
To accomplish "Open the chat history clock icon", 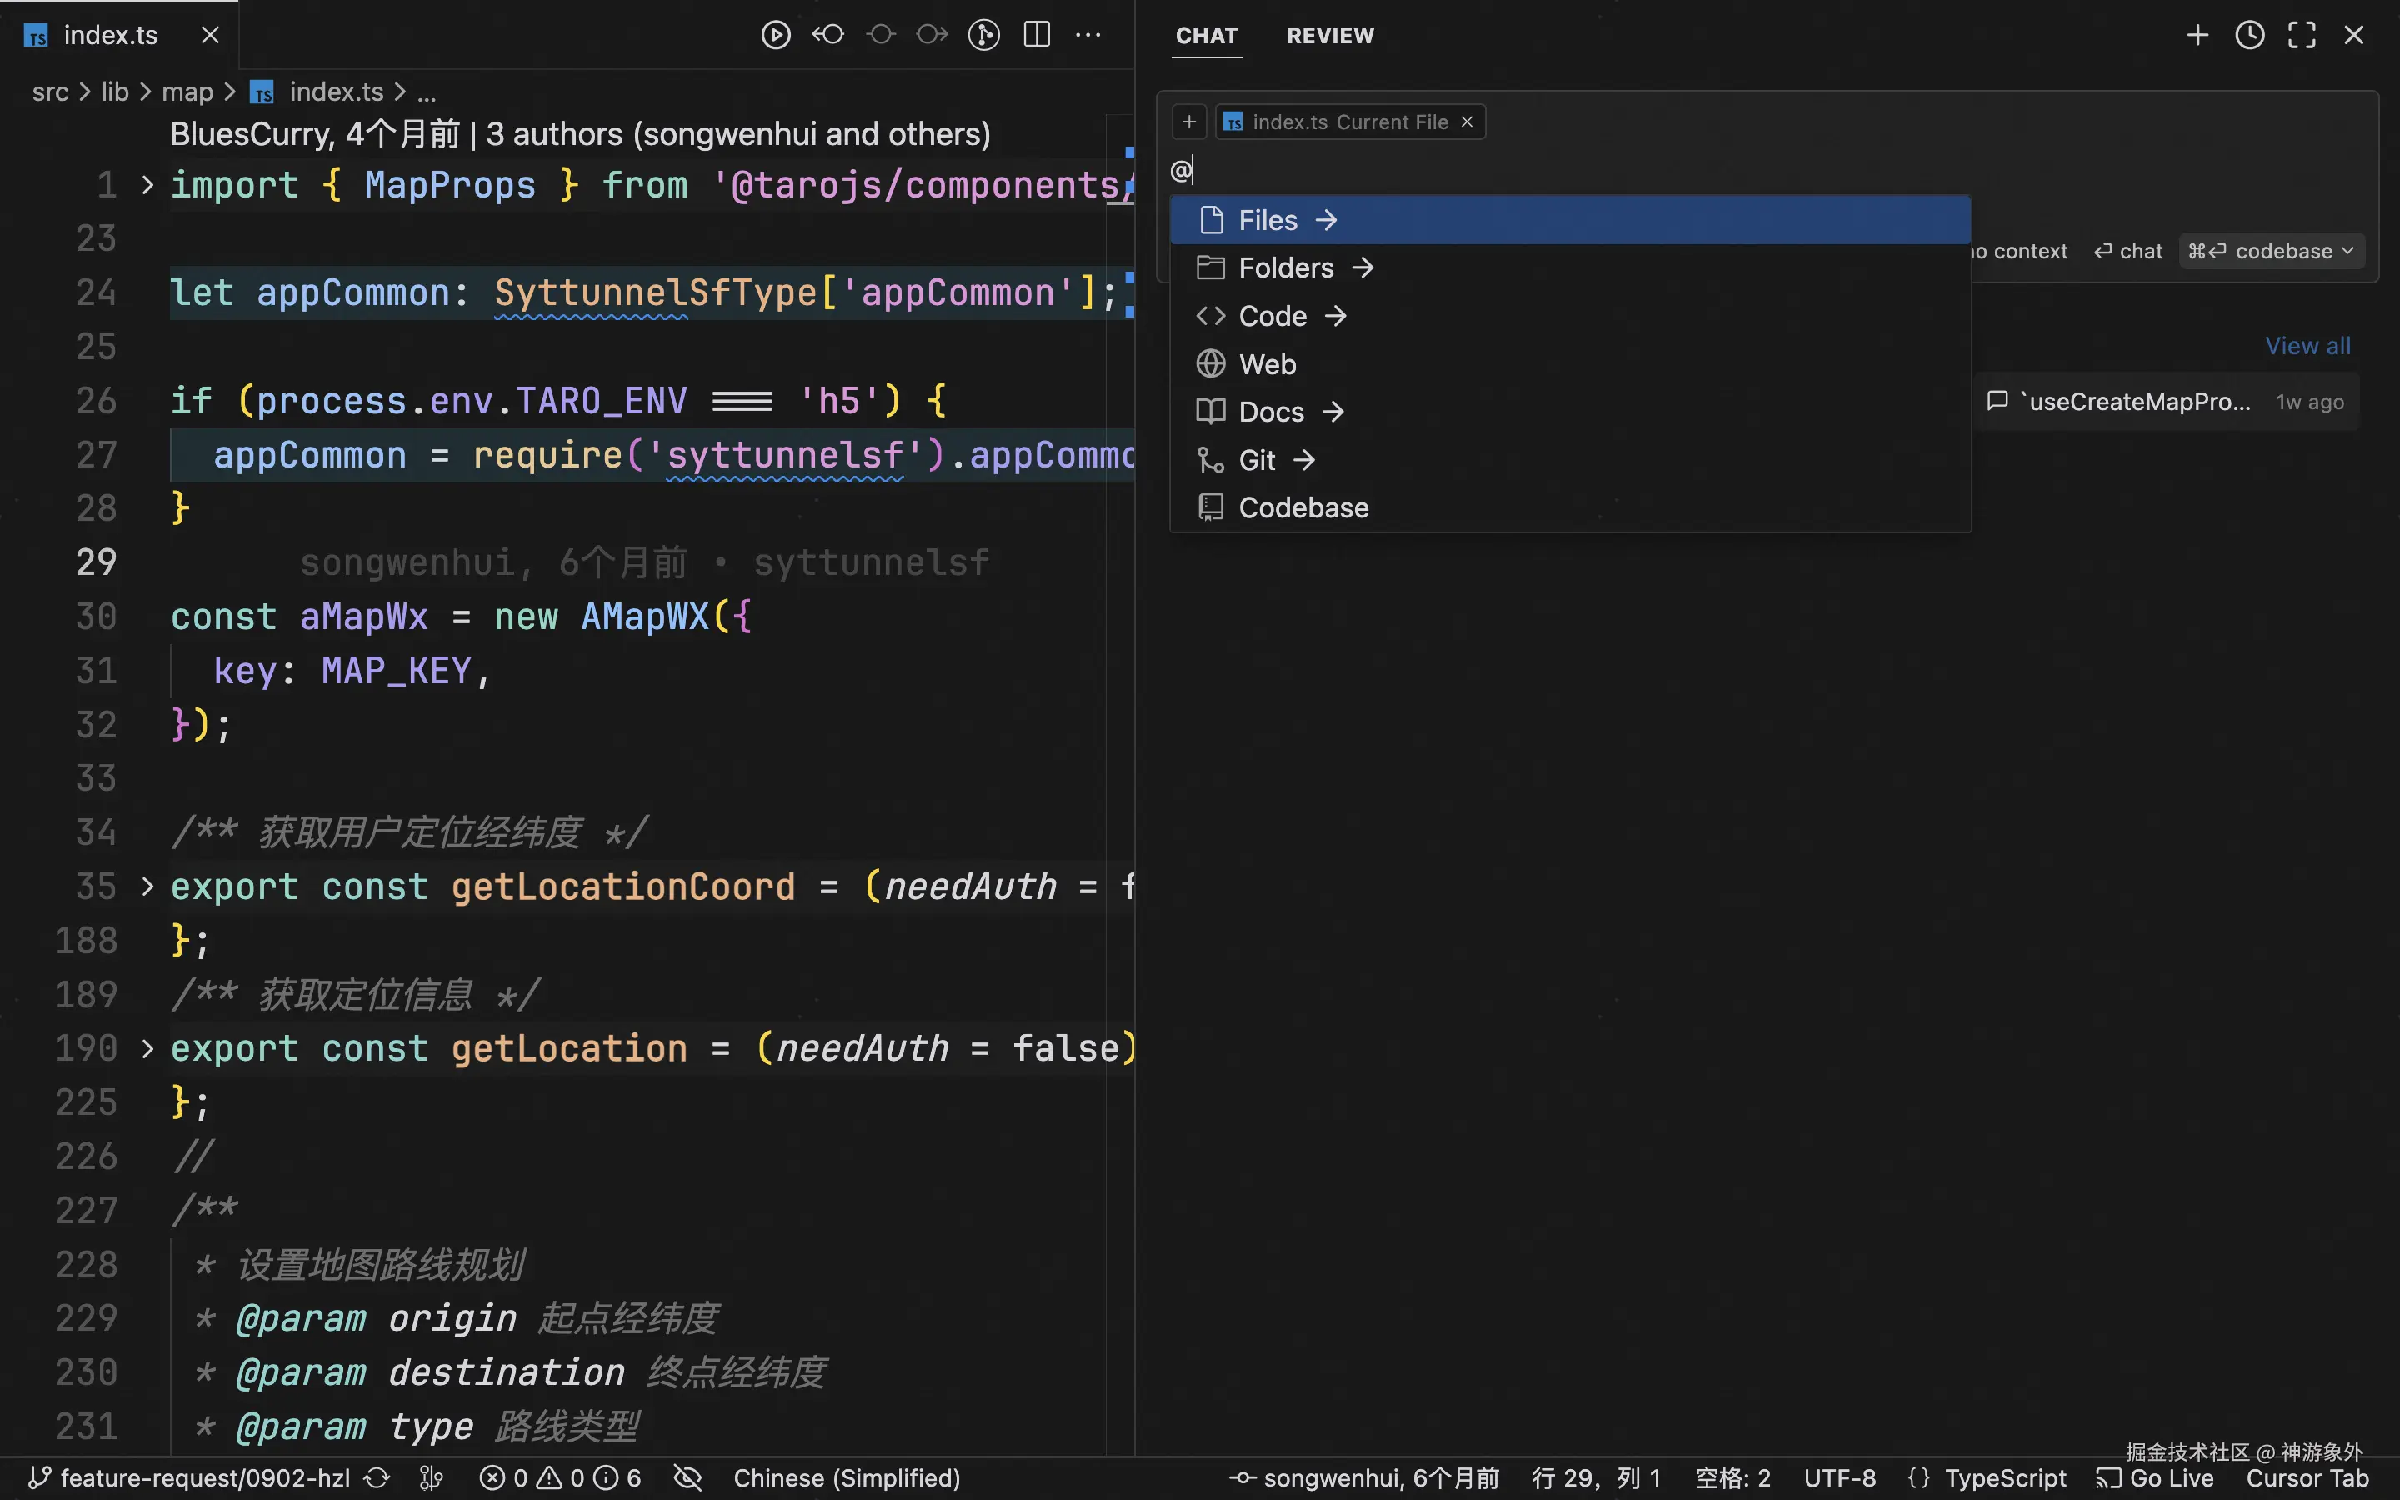I will point(2249,36).
